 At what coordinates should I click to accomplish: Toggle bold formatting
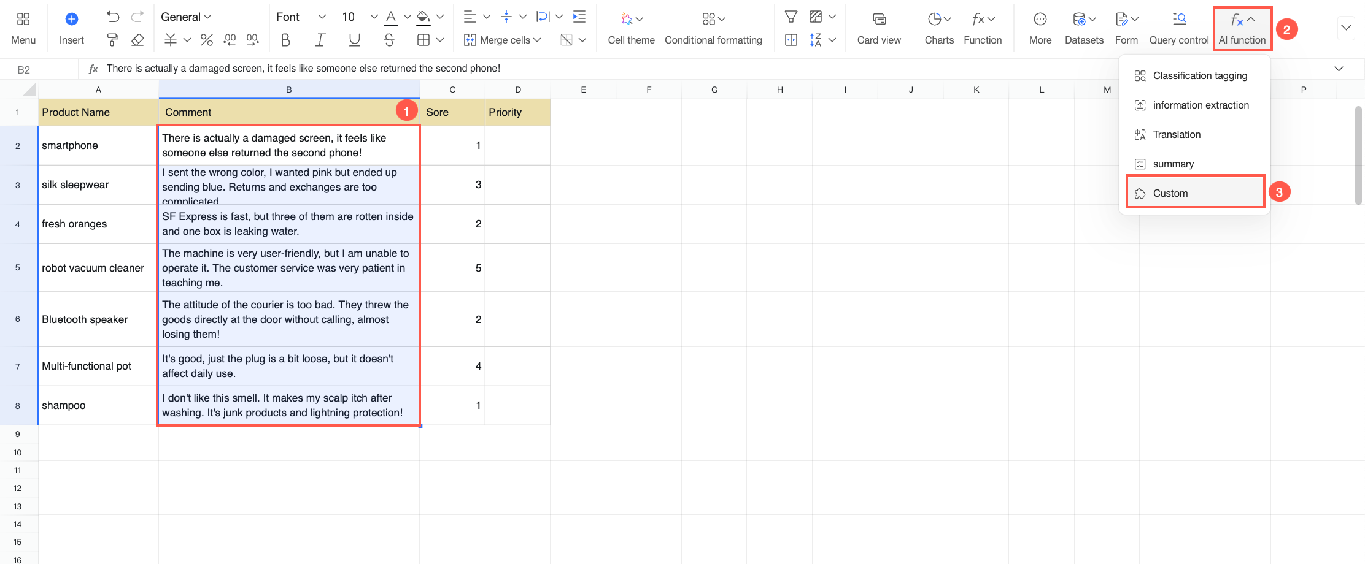pyautogui.click(x=285, y=40)
